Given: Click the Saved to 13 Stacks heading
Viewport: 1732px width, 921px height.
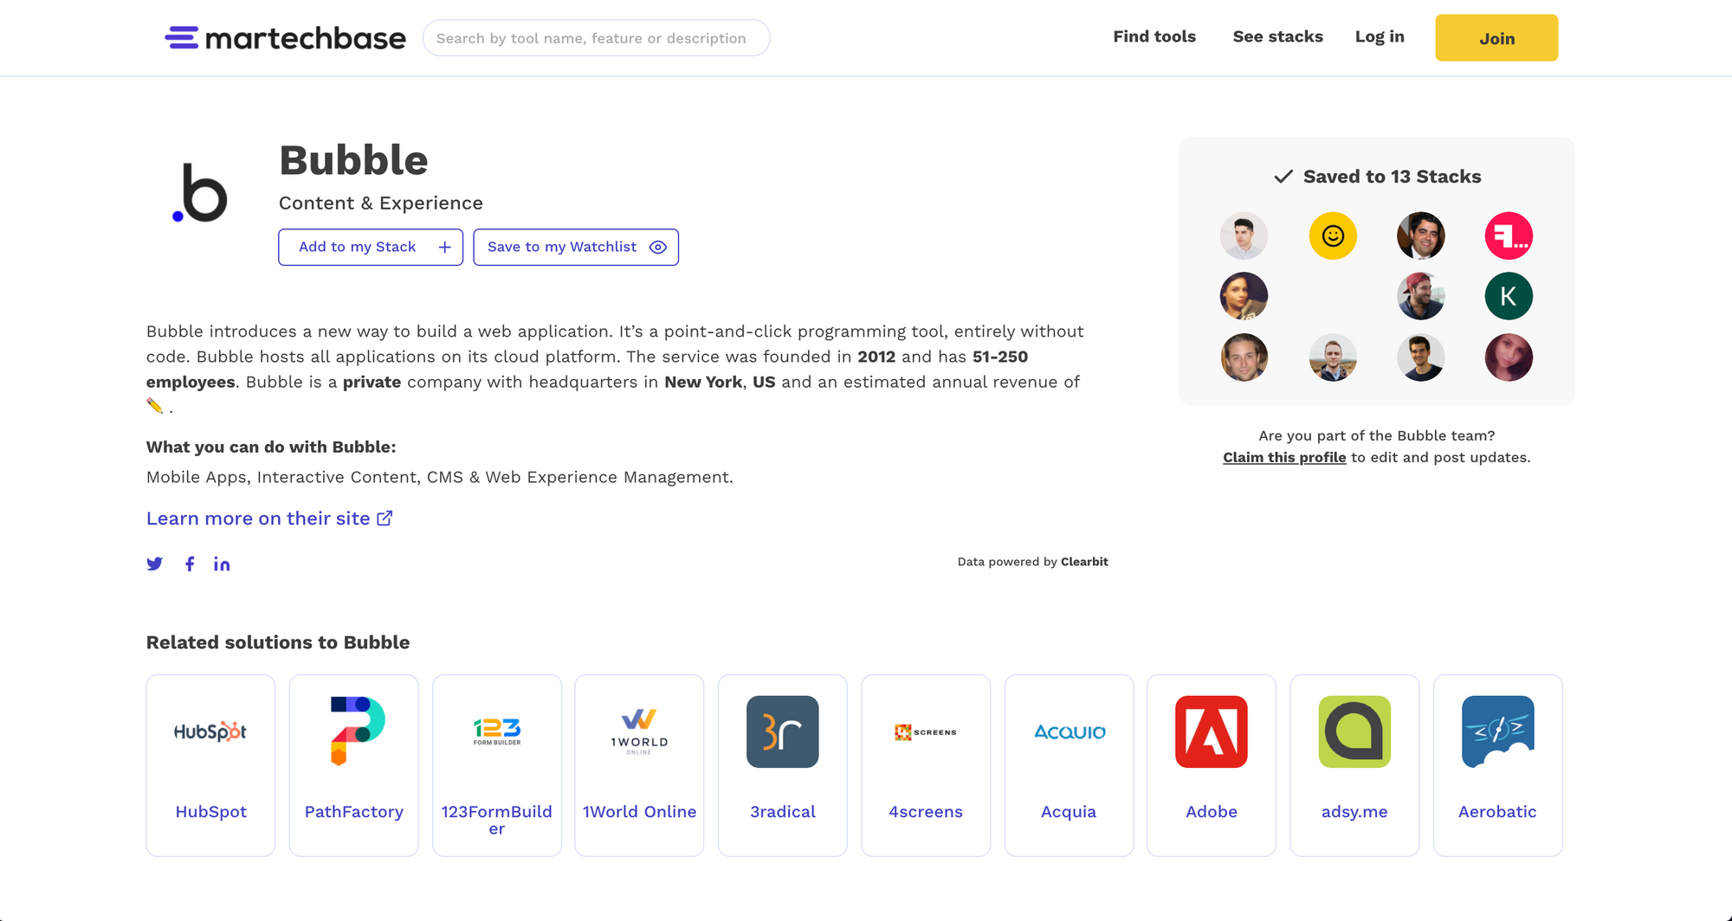Looking at the screenshot, I should [x=1392, y=177].
